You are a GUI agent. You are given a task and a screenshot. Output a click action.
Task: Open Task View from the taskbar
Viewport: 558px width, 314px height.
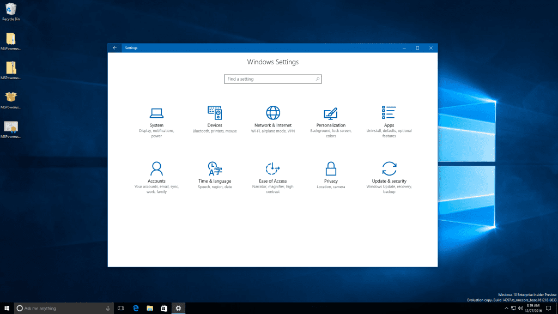[x=121, y=309]
